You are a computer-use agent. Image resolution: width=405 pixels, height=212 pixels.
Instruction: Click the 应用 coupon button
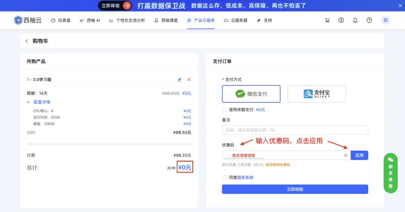(x=359, y=155)
